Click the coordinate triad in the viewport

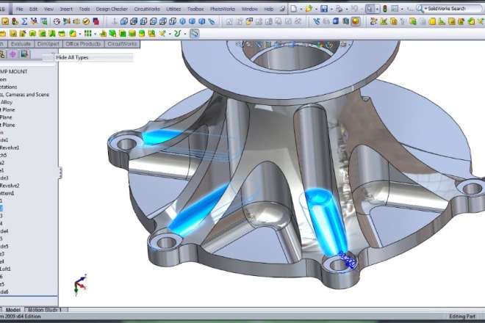click(x=80, y=285)
